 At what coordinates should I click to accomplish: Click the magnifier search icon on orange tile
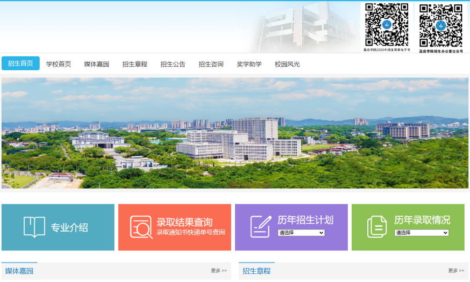click(141, 227)
